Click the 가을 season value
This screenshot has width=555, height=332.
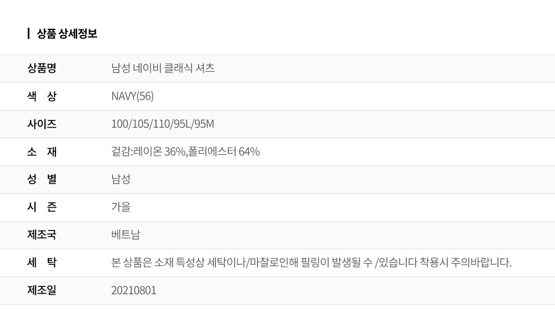pyautogui.click(x=121, y=207)
